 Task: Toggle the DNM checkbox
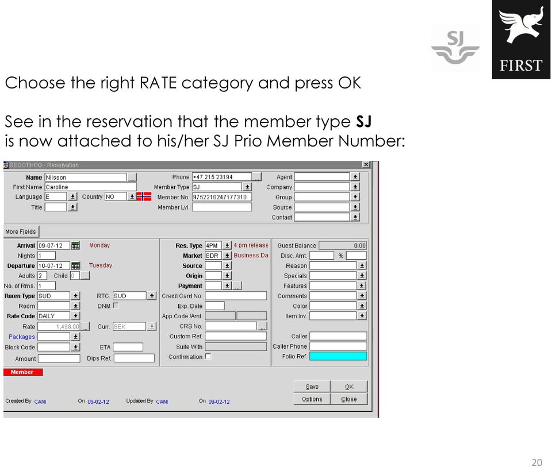click(116, 306)
